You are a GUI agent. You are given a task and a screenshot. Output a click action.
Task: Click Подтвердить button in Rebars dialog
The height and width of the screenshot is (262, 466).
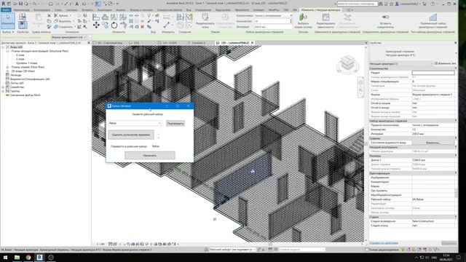click(175, 123)
